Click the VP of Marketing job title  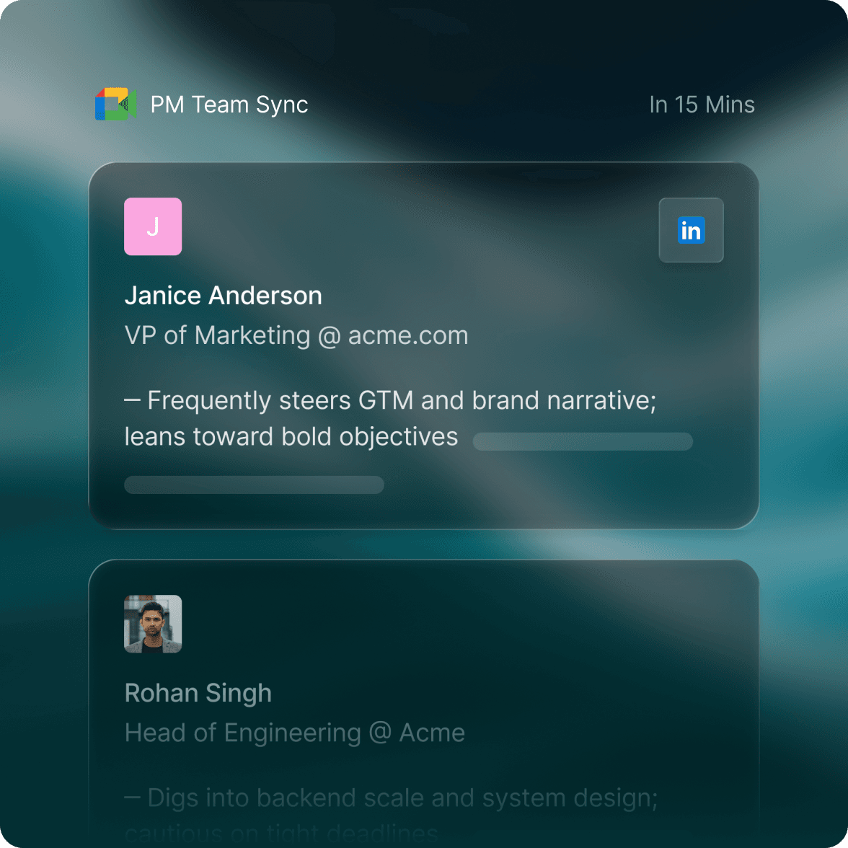217,335
